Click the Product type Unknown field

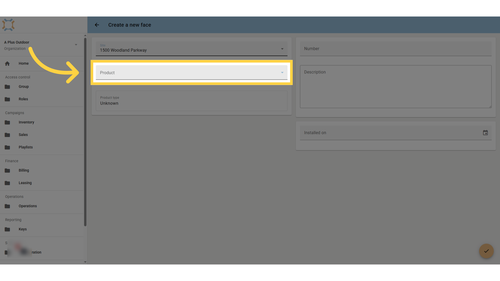(192, 101)
